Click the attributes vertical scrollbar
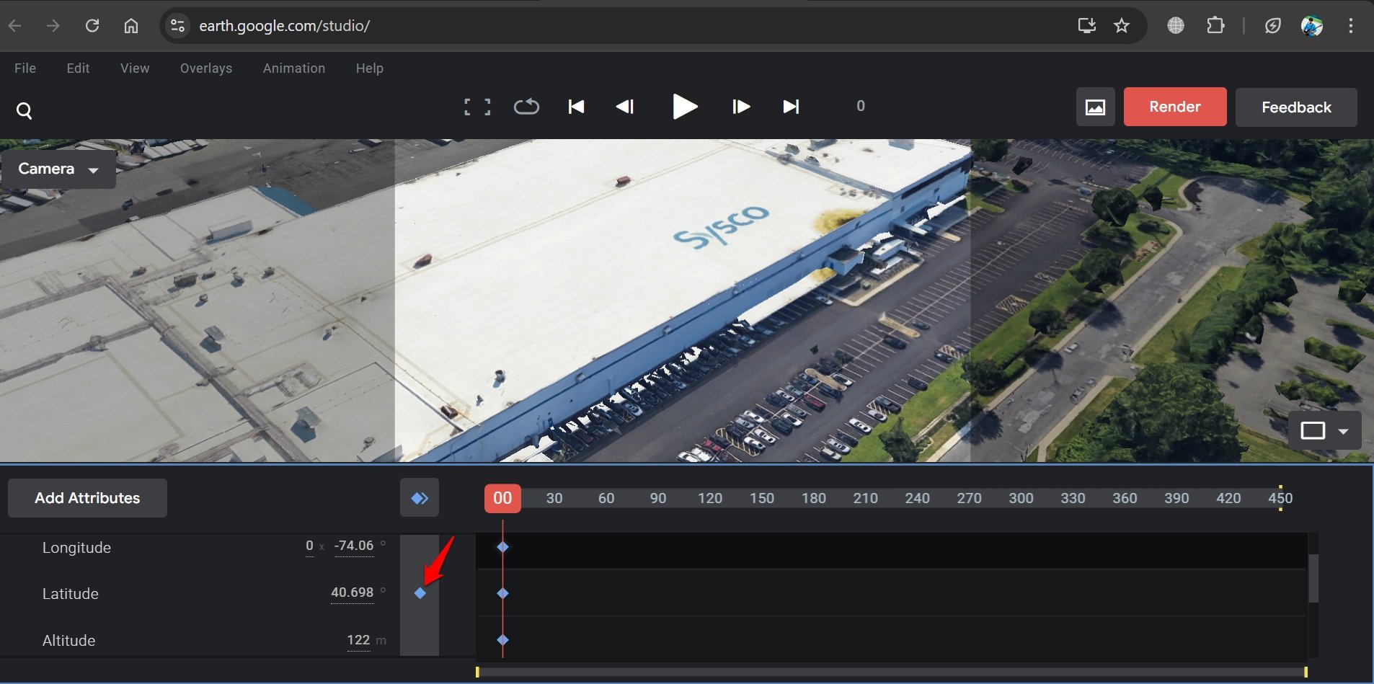Viewport: 1374px width, 684px height. [x=1313, y=578]
